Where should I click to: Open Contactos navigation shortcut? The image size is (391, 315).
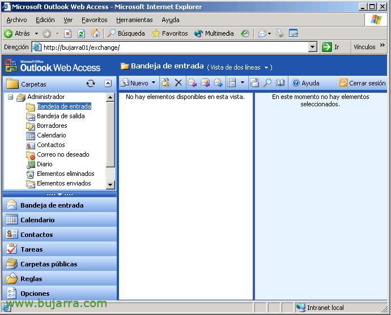pos(59,235)
